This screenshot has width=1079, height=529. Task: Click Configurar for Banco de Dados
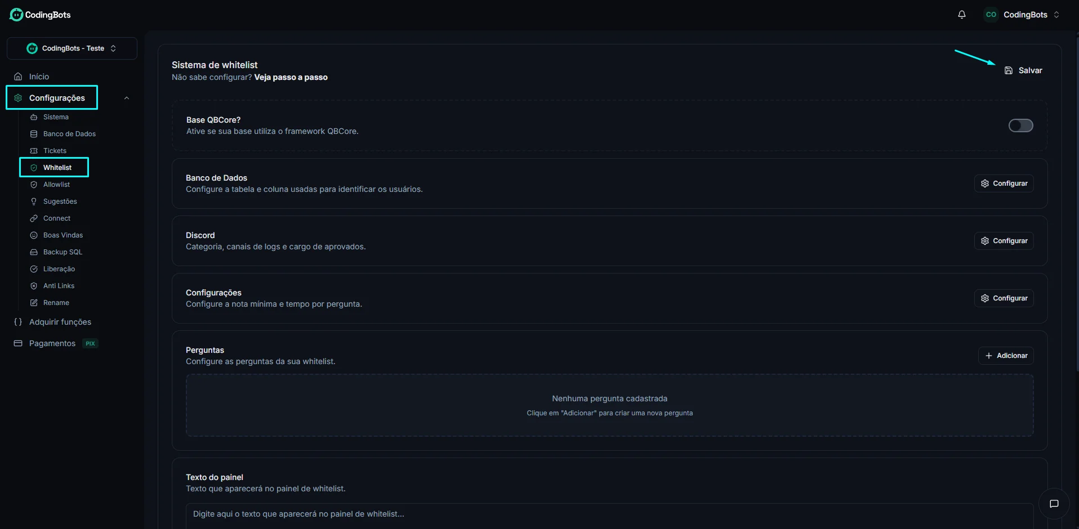pyautogui.click(x=1004, y=183)
